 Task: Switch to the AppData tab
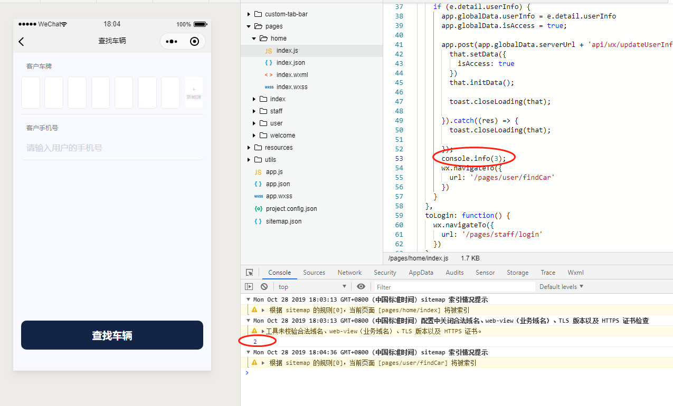[421, 273]
